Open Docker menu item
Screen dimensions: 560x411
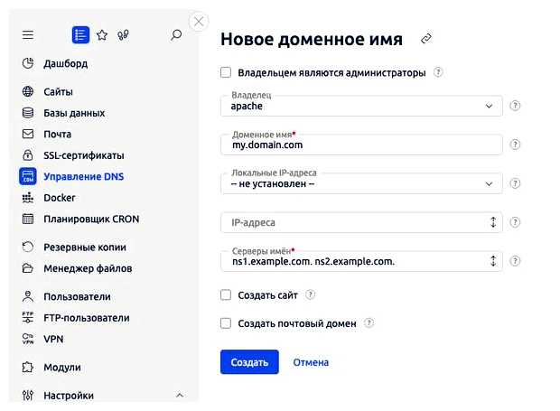(x=60, y=198)
